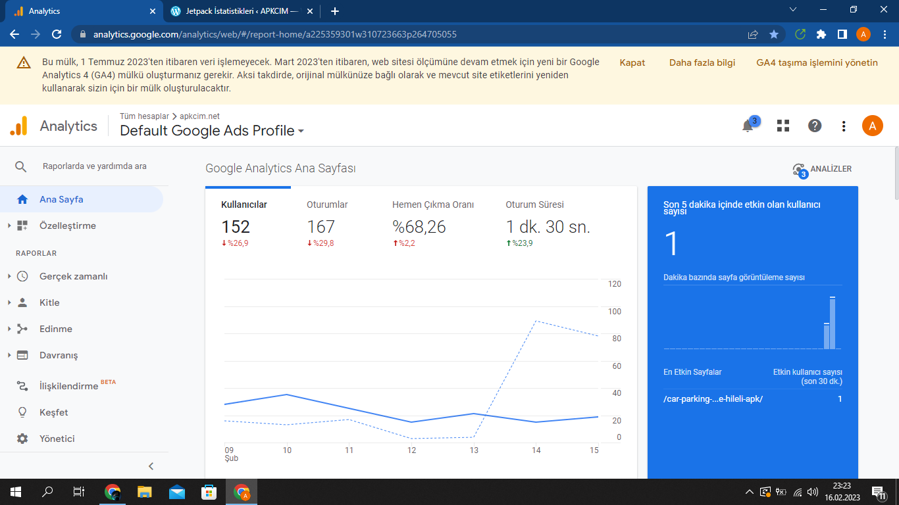Open the Ana Sayfa sidebar item
This screenshot has width=899, height=505.
pos(82,199)
